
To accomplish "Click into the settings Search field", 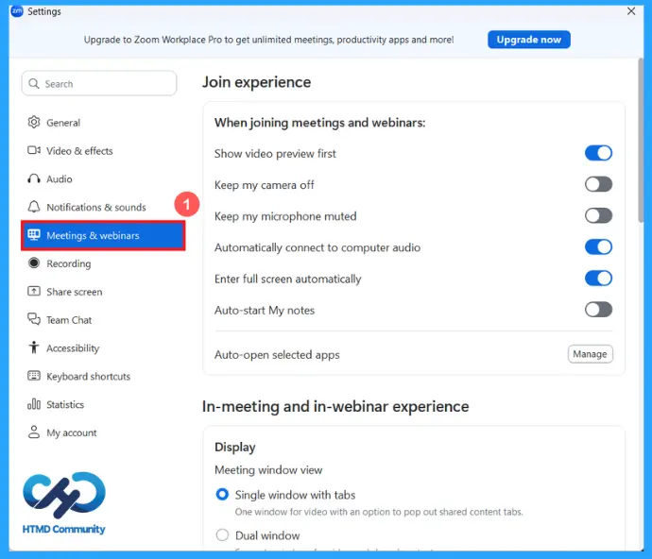I will tap(99, 83).
